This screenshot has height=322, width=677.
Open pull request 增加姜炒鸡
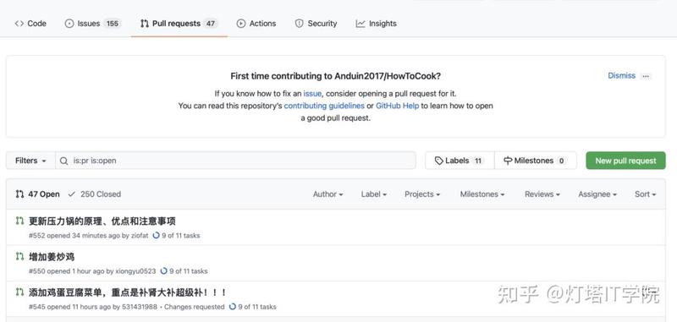[x=52, y=257]
